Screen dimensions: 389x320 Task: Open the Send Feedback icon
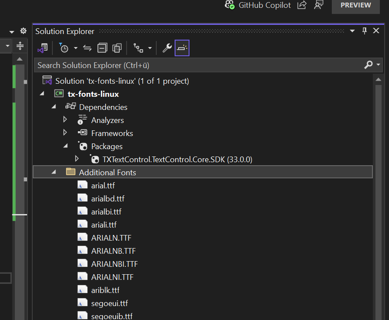pyautogui.click(x=319, y=5)
